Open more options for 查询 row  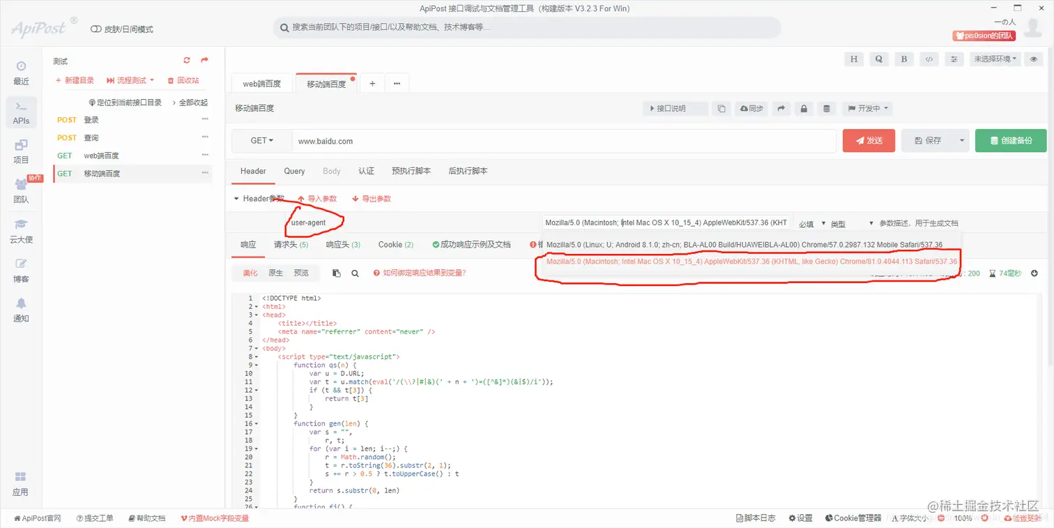[205, 137]
